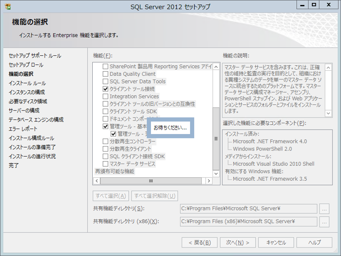Viewport: 341px width, 256px height.
Task: Click description panel scroll up arrow
Action: click(x=328, y=67)
